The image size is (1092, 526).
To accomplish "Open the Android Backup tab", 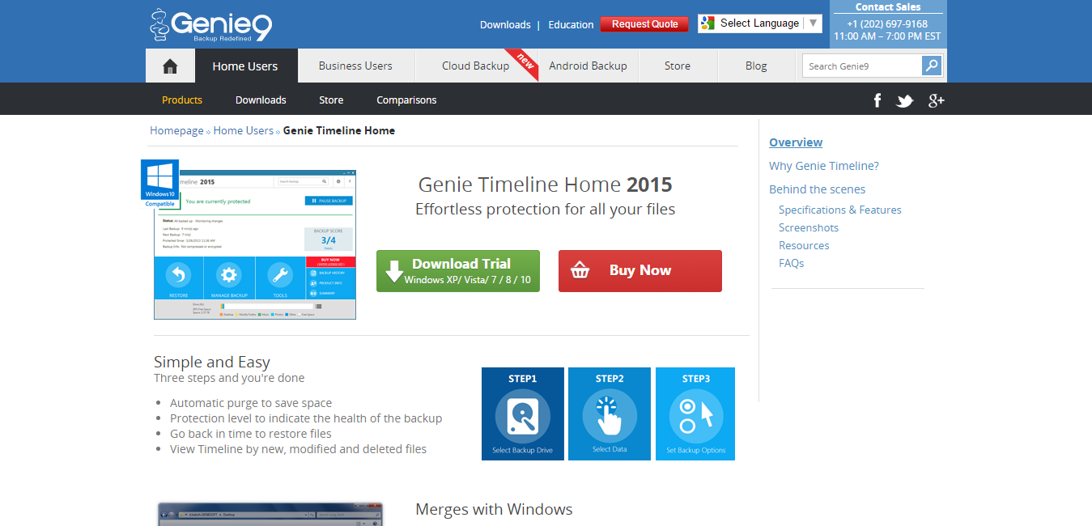I will tap(588, 66).
